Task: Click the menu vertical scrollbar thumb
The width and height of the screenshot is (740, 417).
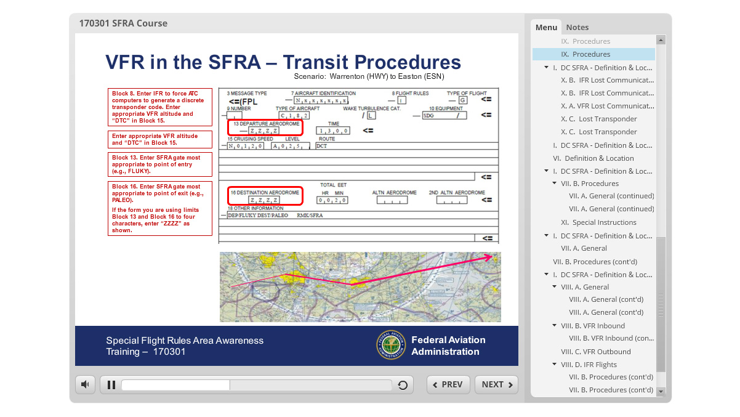Action: click(661, 305)
